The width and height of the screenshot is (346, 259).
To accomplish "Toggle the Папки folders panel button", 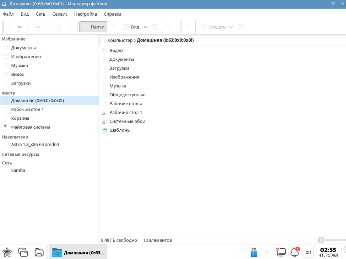I will pos(93,27).
